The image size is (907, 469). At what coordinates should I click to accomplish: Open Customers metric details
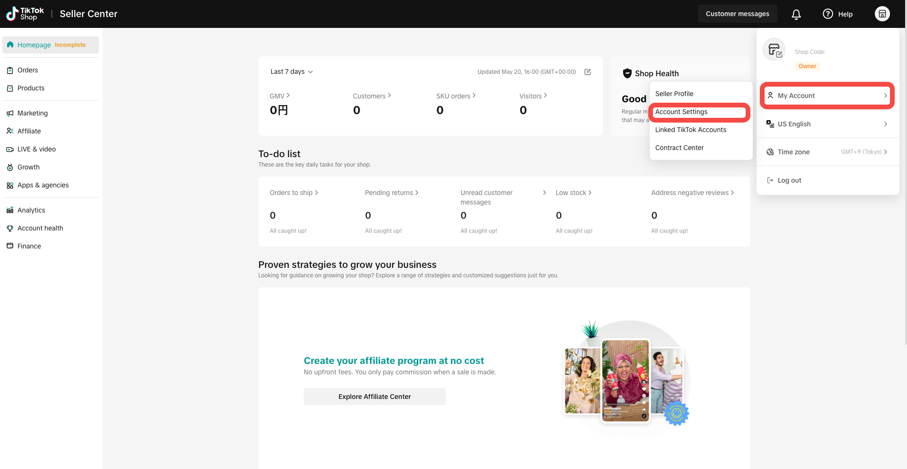(x=372, y=96)
